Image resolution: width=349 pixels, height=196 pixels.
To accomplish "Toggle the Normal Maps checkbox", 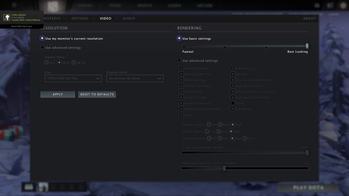I will pyautogui.click(x=181, y=91).
